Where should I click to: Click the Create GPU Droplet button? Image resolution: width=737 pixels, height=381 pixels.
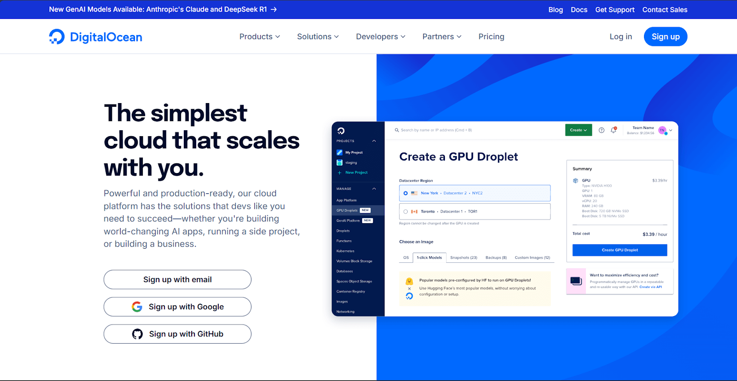coord(620,250)
